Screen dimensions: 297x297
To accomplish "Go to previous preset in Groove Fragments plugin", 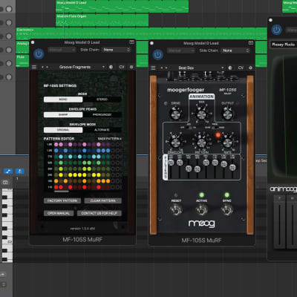I will click(42, 67).
